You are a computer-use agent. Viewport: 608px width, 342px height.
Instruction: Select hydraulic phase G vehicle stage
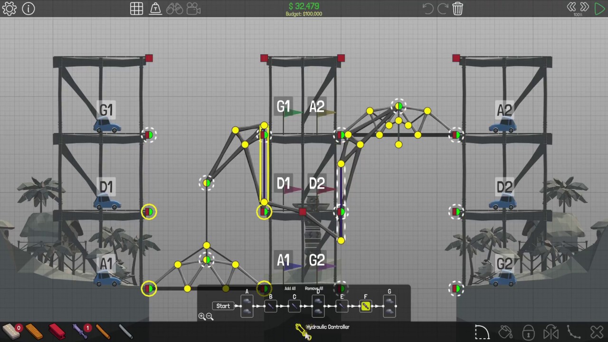point(389,306)
